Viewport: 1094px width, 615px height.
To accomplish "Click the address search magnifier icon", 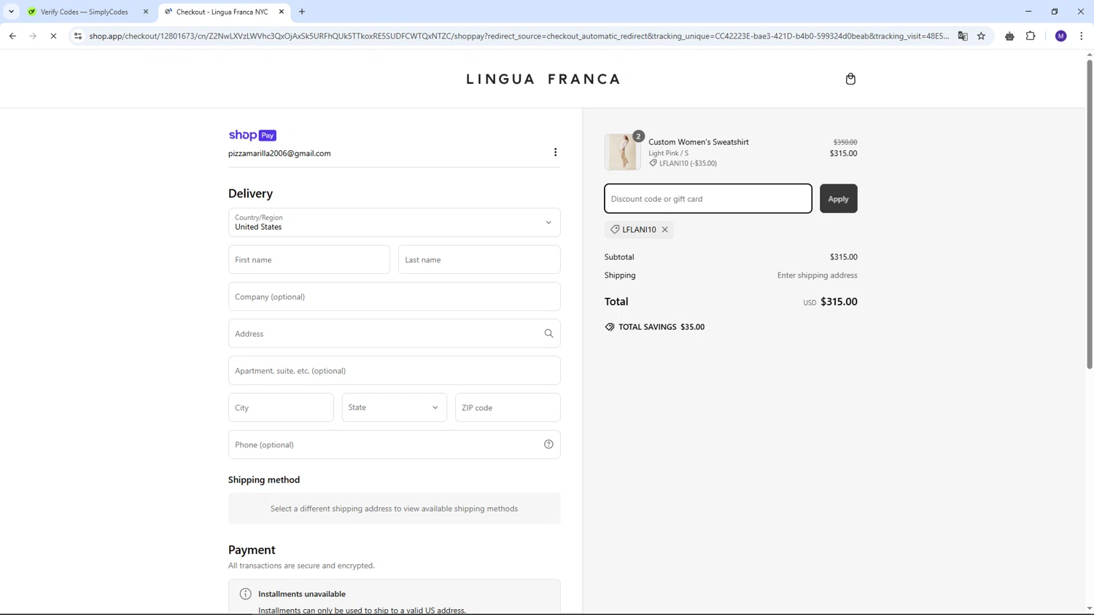I will (x=548, y=334).
